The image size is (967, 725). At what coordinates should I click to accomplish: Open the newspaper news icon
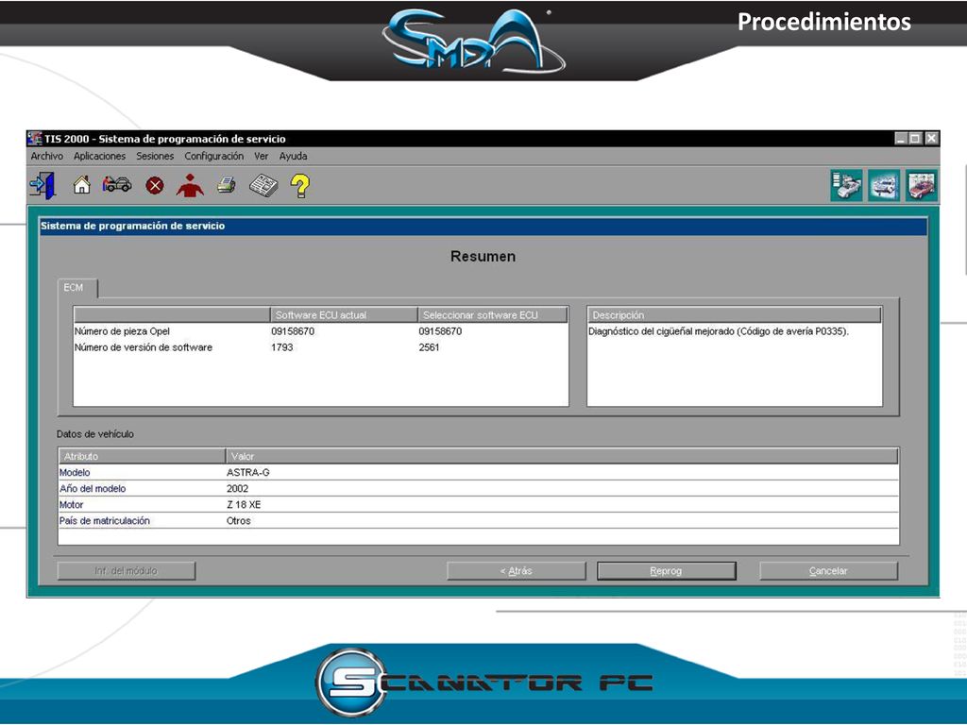(x=263, y=186)
